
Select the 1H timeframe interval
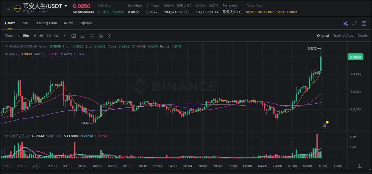[x=34, y=36]
